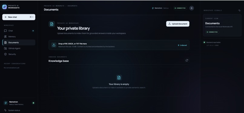This screenshot has height=113, width=244.
Task: Click the Nemotron bolt icon in sidebar footer
Action: point(6,103)
